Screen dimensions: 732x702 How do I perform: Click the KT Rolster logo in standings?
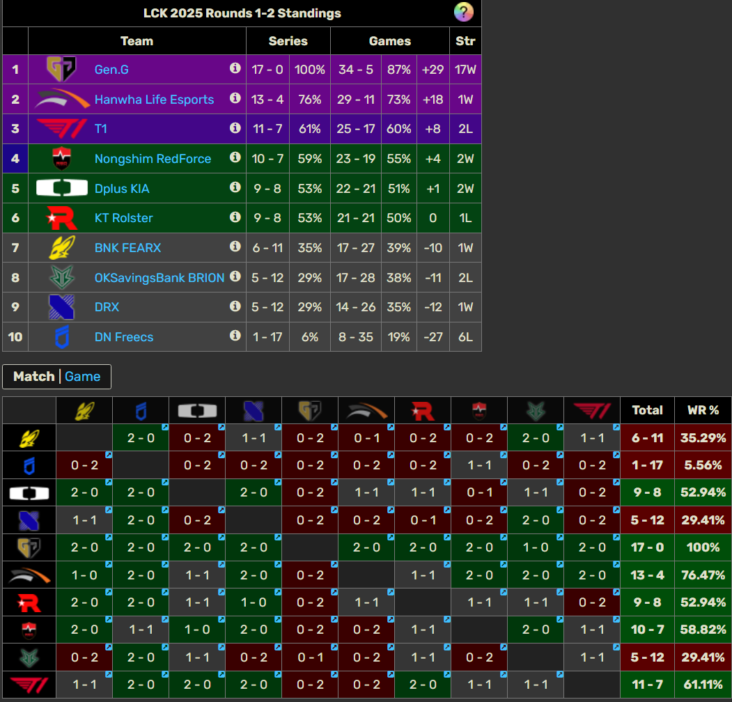tap(61, 218)
